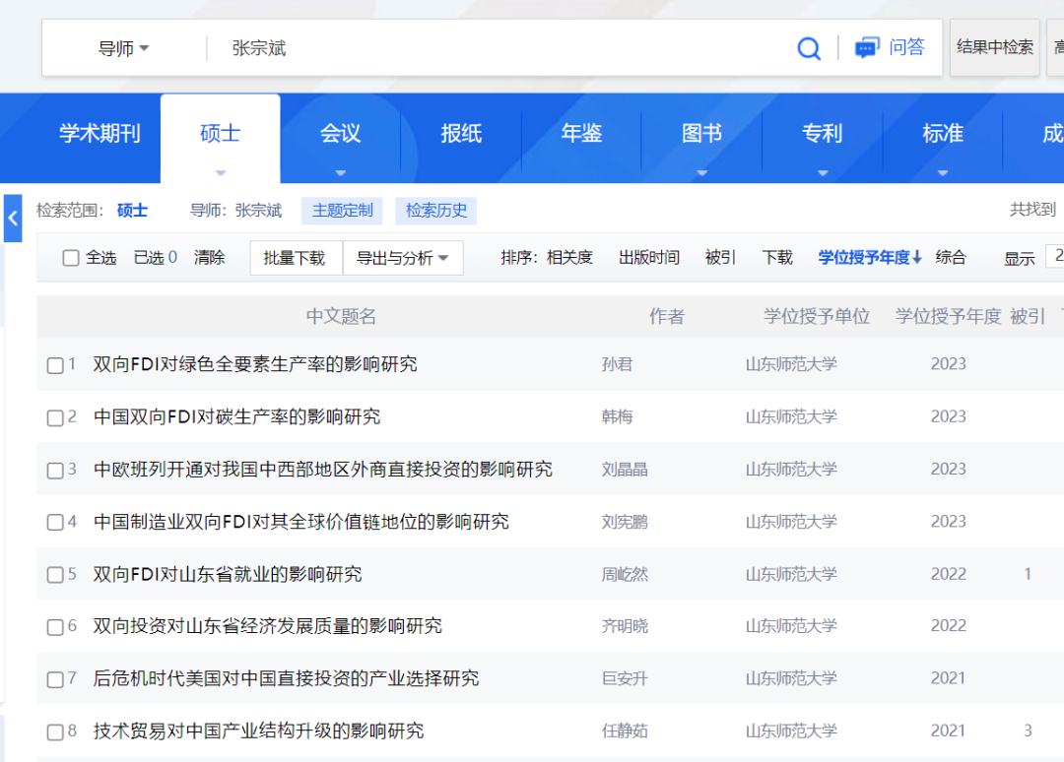Click author name 周屹然
The height and width of the screenshot is (762, 1064).
point(625,574)
